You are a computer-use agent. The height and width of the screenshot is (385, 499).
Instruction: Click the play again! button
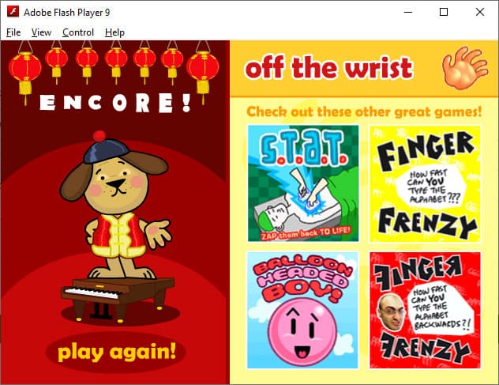tap(117, 352)
